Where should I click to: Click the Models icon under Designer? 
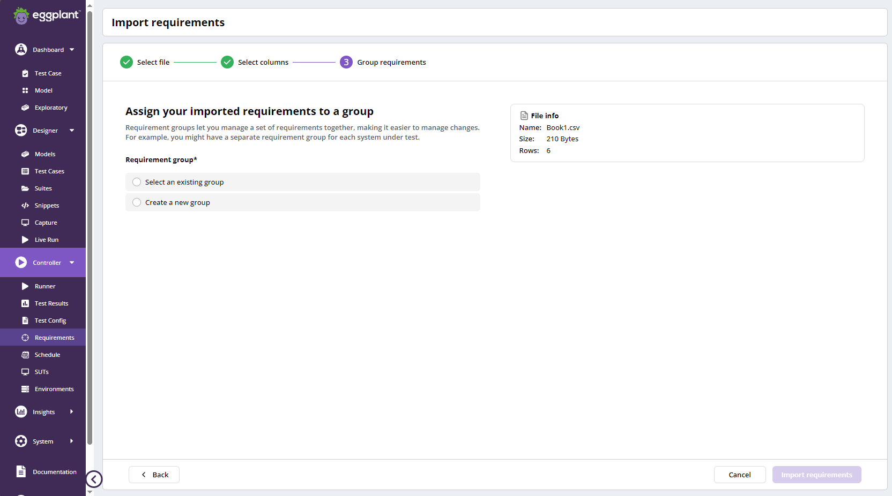click(25, 154)
